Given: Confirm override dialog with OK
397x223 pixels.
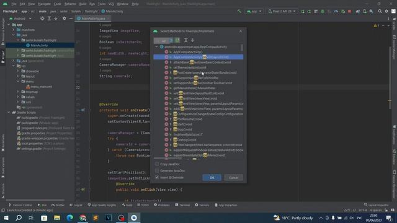Looking at the screenshot, I should [x=212, y=178].
